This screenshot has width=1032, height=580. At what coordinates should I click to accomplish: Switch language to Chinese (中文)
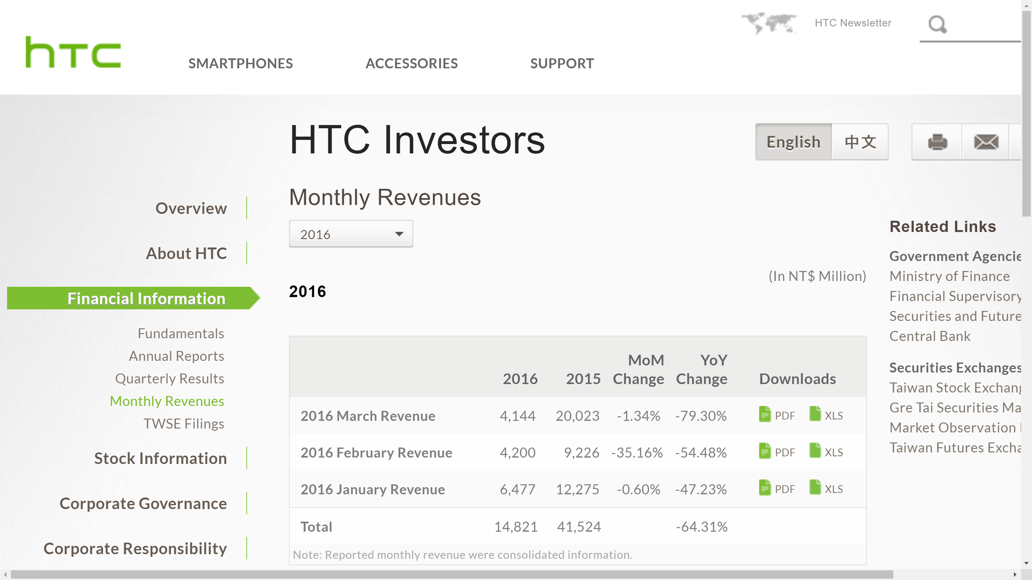[x=860, y=142]
